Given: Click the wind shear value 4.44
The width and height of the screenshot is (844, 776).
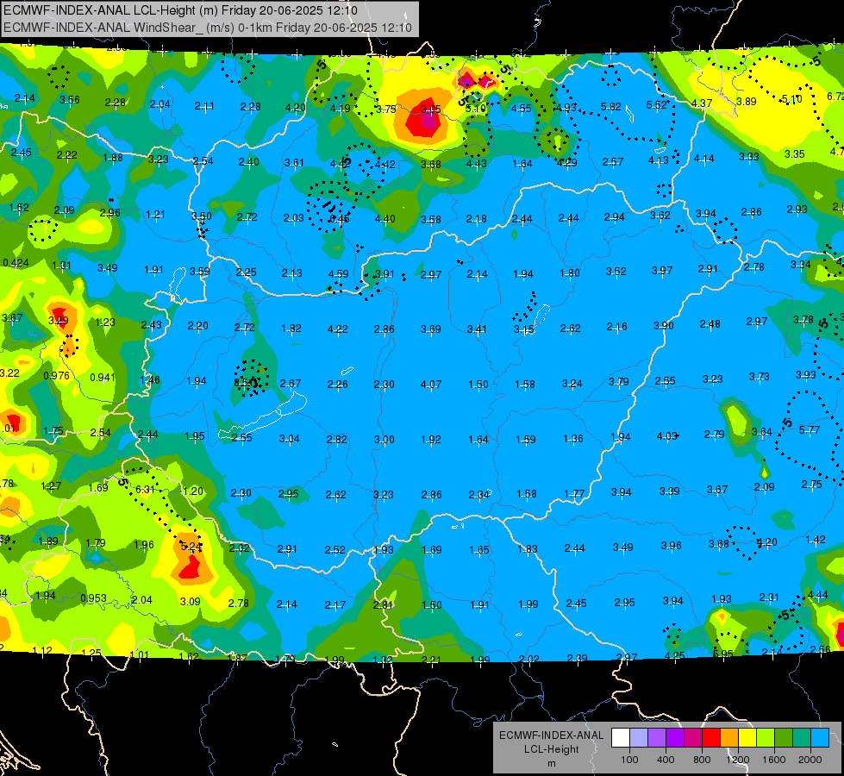Looking at the screenshot, I should point(817,595).
